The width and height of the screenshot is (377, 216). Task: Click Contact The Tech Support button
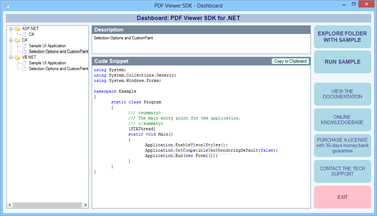[x=342, y=171]
